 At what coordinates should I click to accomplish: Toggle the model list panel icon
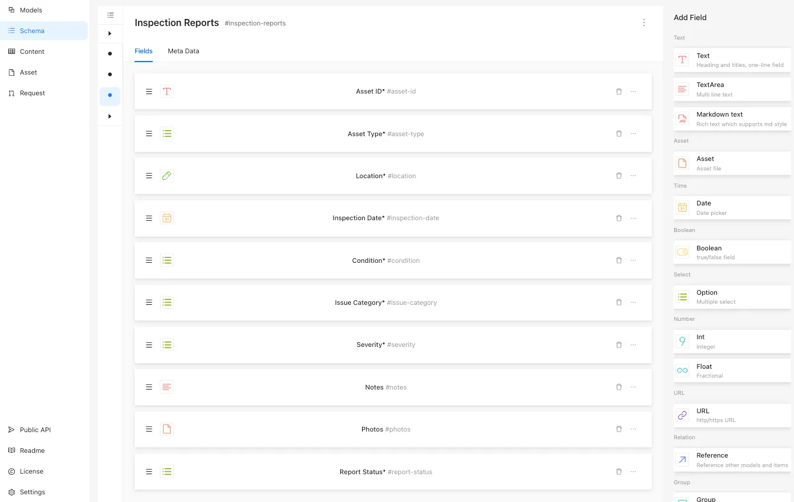click(110, 15)
